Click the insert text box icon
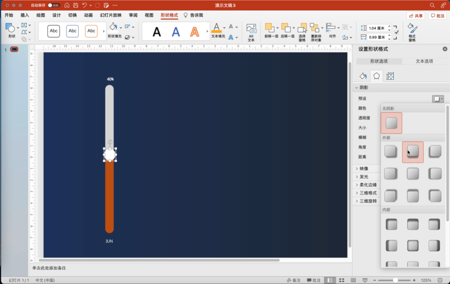Viewport: 450px width, 284px height. pyautogui.click(x=25, y=25)
